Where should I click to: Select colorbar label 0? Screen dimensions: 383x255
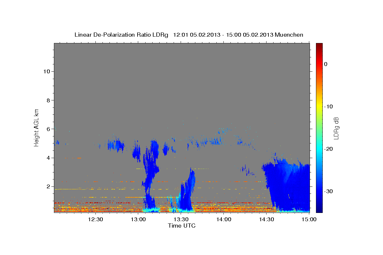pos(326,64)
